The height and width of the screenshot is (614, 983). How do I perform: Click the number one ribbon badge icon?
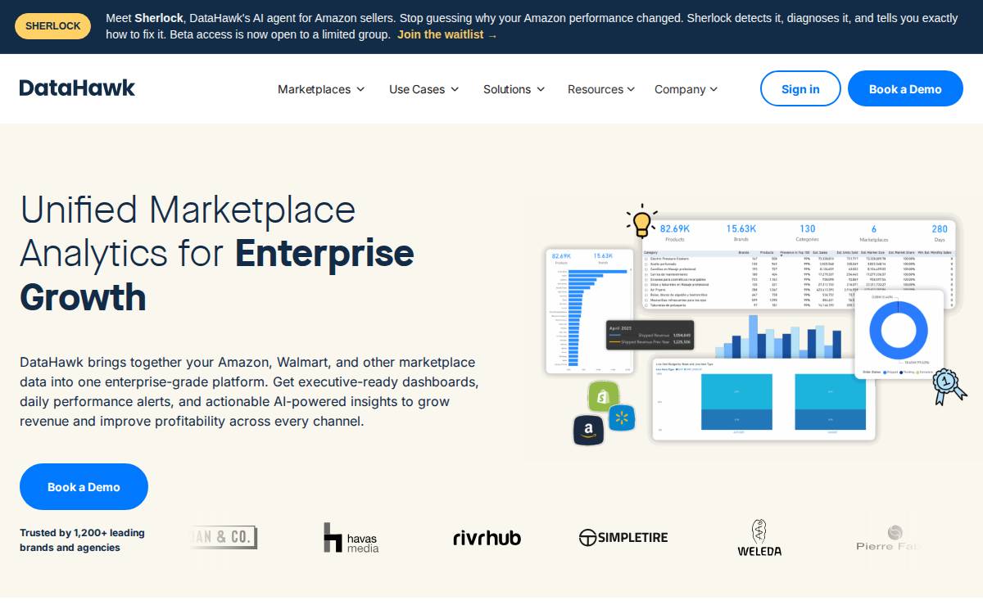[x=949, y=386]
